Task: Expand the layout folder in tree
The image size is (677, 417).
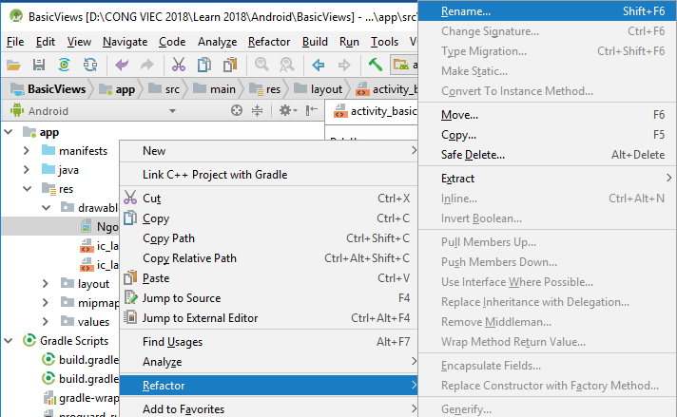Action: [46, 284]
